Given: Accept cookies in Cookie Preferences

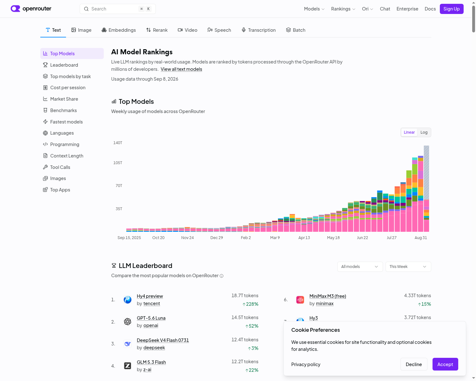Looking at the screenshot, I should pos(445,364).
